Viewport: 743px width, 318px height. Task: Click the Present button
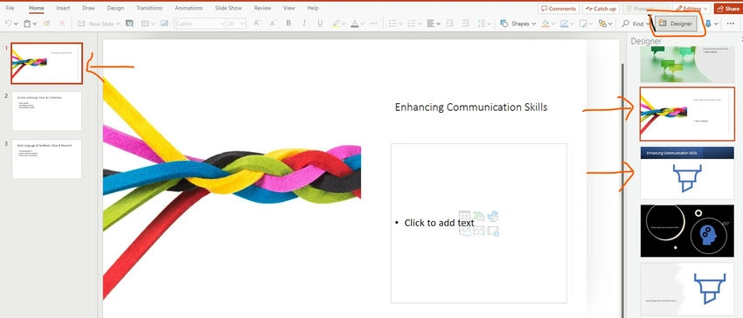pyautogui.click(x=645, y=9)
